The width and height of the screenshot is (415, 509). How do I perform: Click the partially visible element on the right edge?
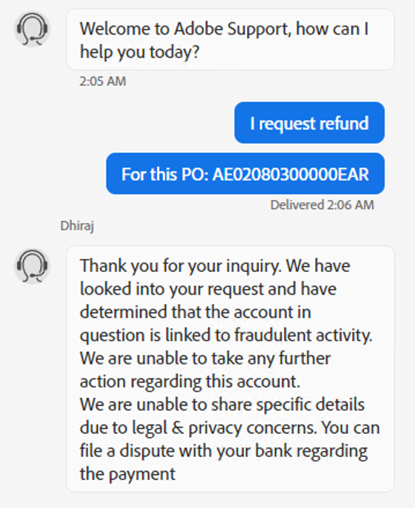[413, 123]
